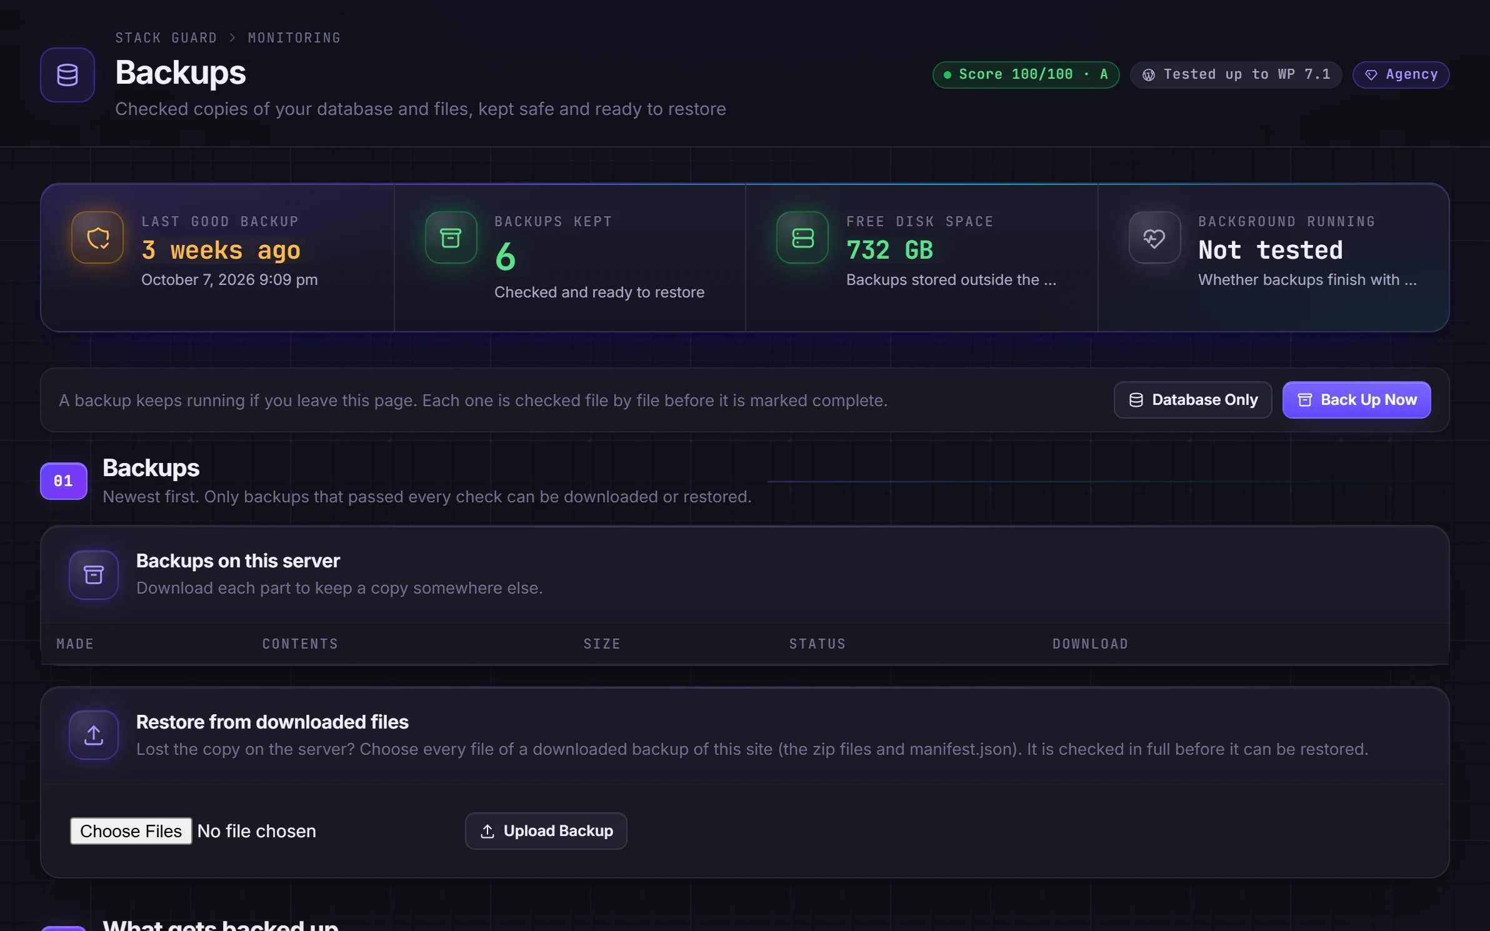This screenshot has height=931, width=1490.
Task: Click the archive icon beside Backups Kept
Action: (x=451, y=237)
